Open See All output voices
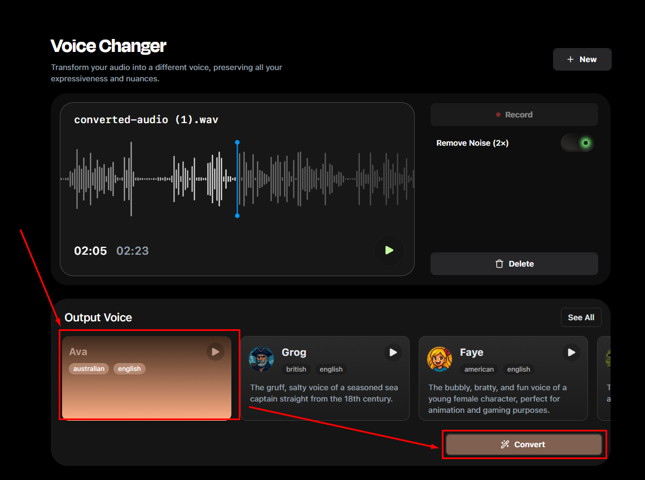This screenshot has width=645, height=480. 581,317
